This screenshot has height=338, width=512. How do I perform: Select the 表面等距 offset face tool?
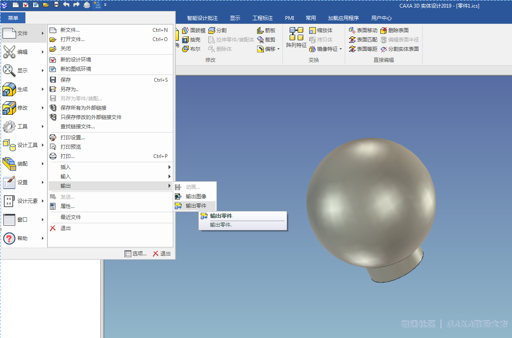coord(363,49)
